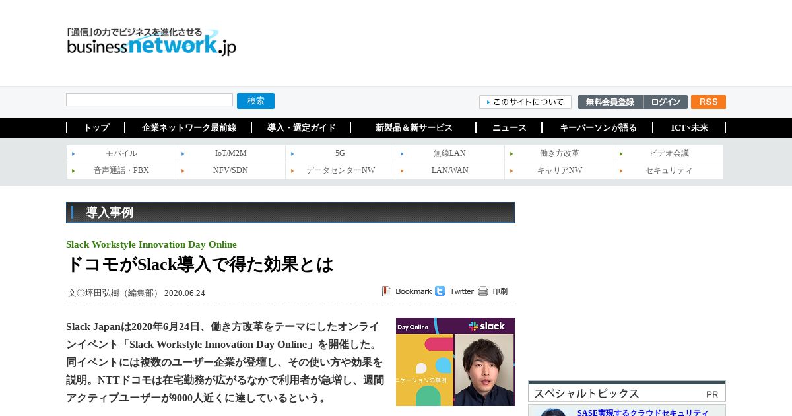Go to トップ in main navigation
This screenshot has width=792, height=416.
pyautogui.click(x=96, y=128)
